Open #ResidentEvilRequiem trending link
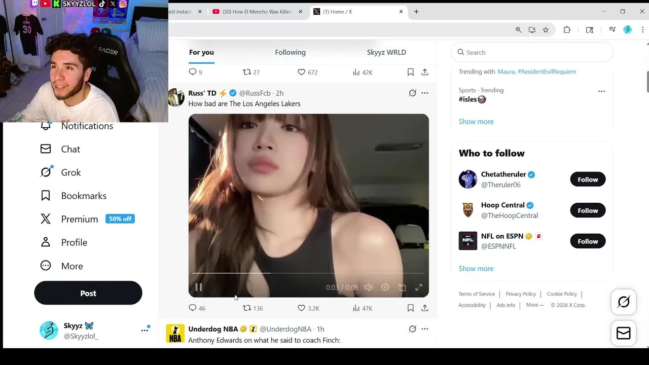This screenshot has width=649, height=365. pos(547,71)
